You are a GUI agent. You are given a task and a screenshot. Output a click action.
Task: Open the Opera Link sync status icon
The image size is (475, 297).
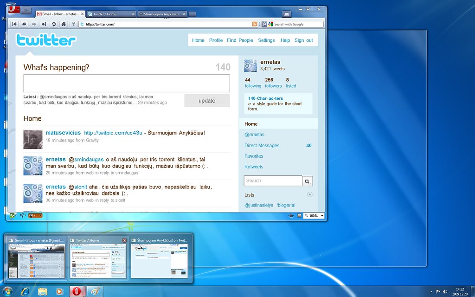(x=13, y=215)
